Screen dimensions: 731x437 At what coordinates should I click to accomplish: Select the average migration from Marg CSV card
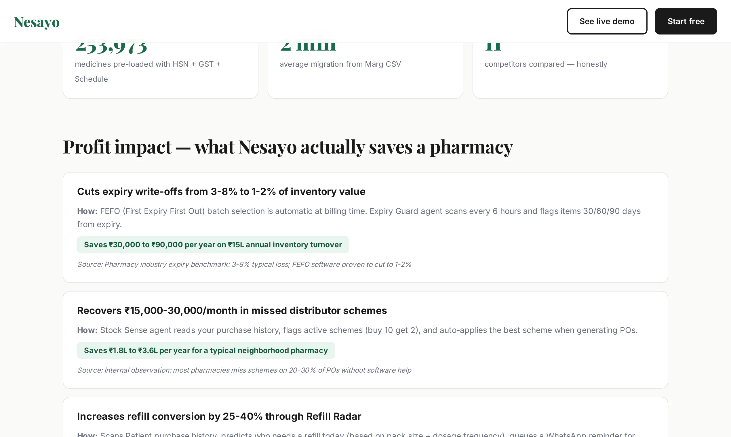[365, 71]
